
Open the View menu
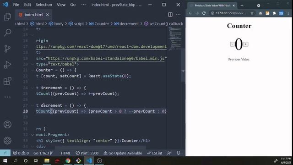click(61, 5)
